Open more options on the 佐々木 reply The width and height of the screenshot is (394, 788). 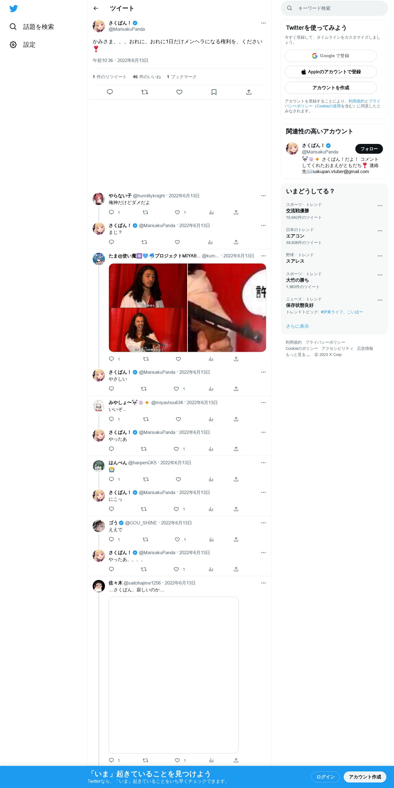point(263,583)
